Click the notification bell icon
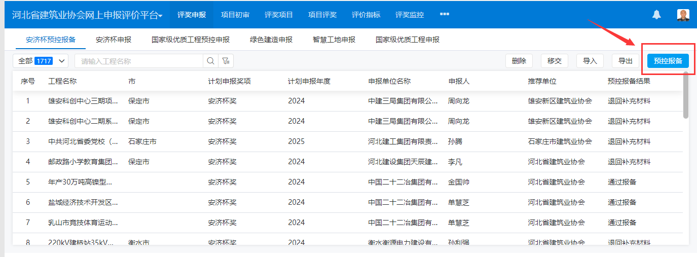The width and height of the screenshot is (697, 257). coord(656,15)
